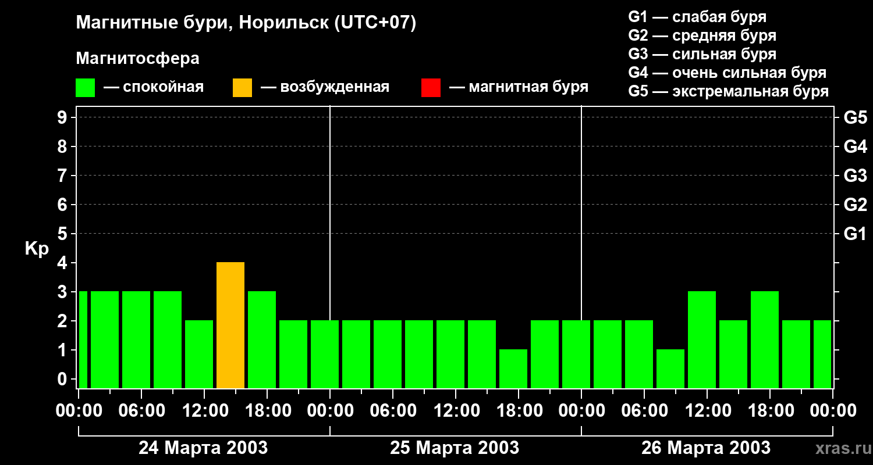Click 'G5 — экстремальная буря' legend entry
Screen dimensions: 873x465
[728, 91]
